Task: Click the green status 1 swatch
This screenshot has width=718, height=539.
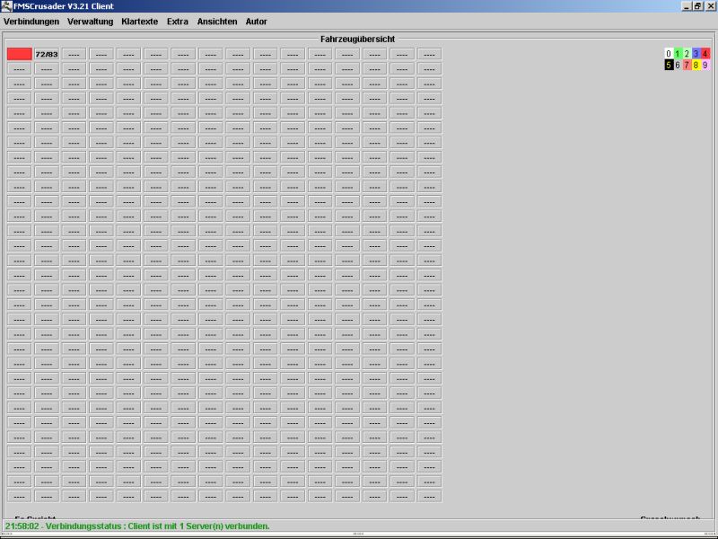Action: pos(678,54)
